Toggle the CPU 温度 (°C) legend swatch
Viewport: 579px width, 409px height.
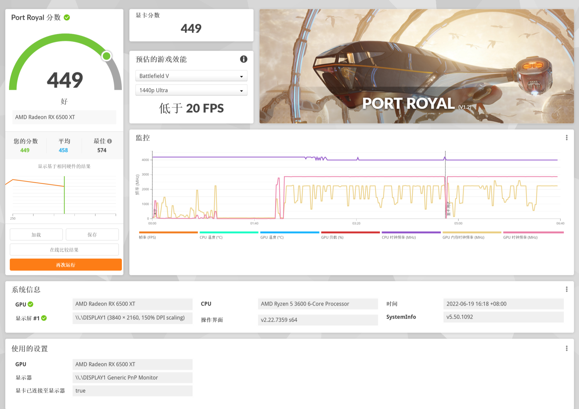tap(229, 232)
